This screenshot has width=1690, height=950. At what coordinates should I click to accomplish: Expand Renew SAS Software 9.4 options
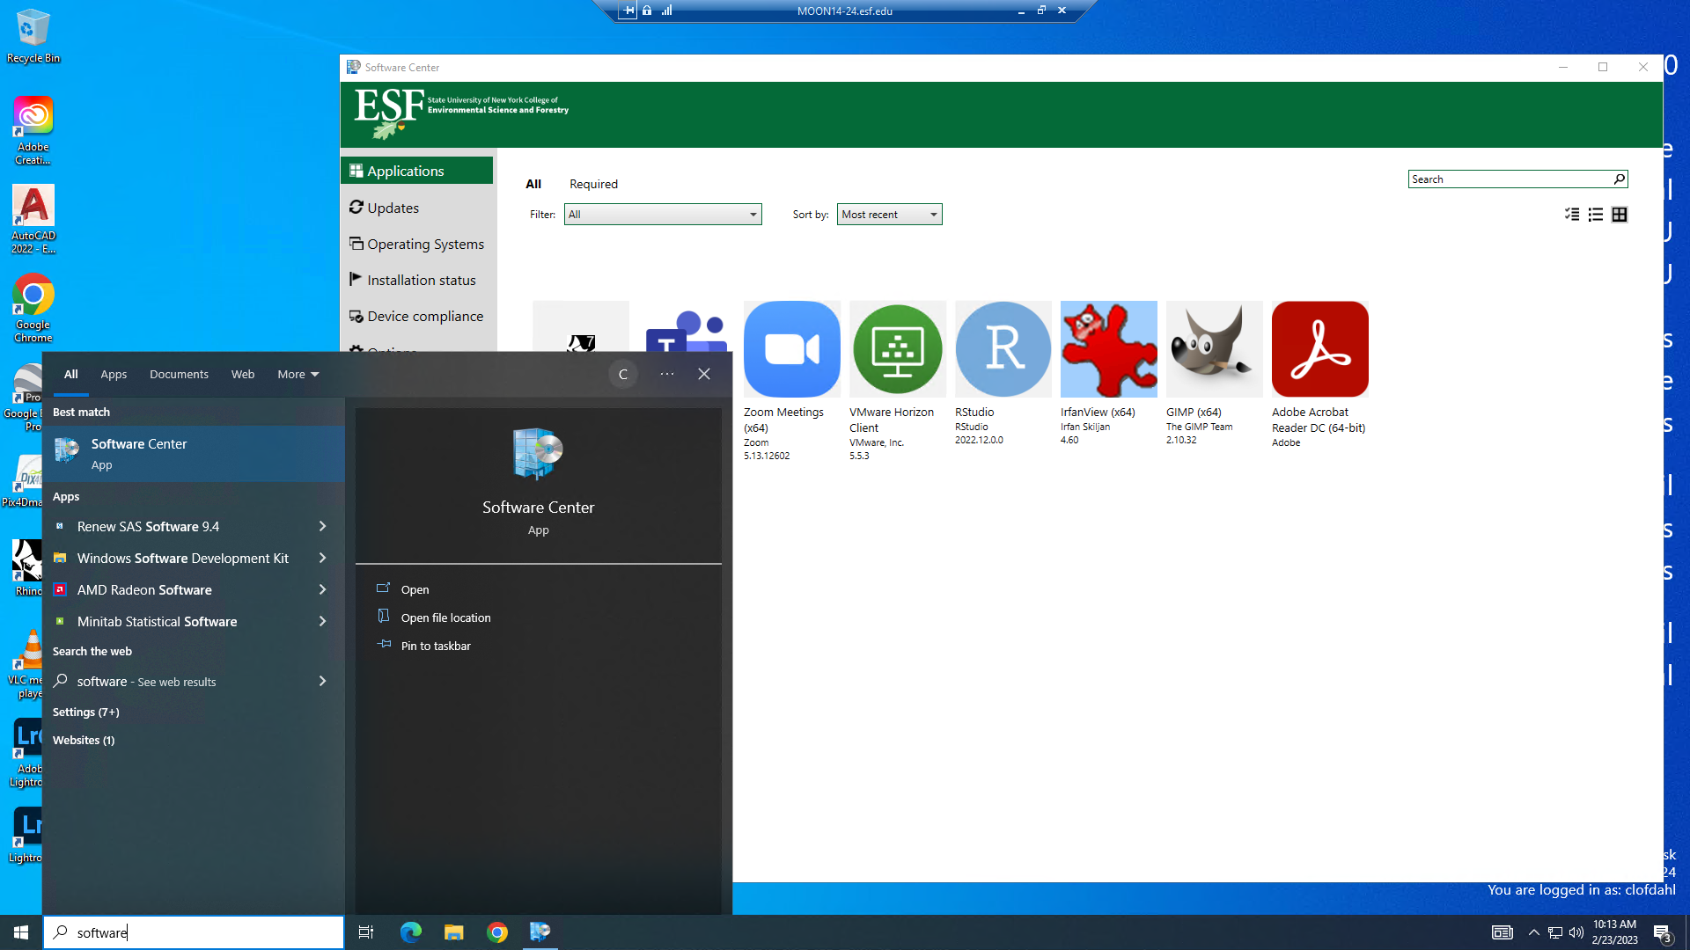click(x=322, y=527)
